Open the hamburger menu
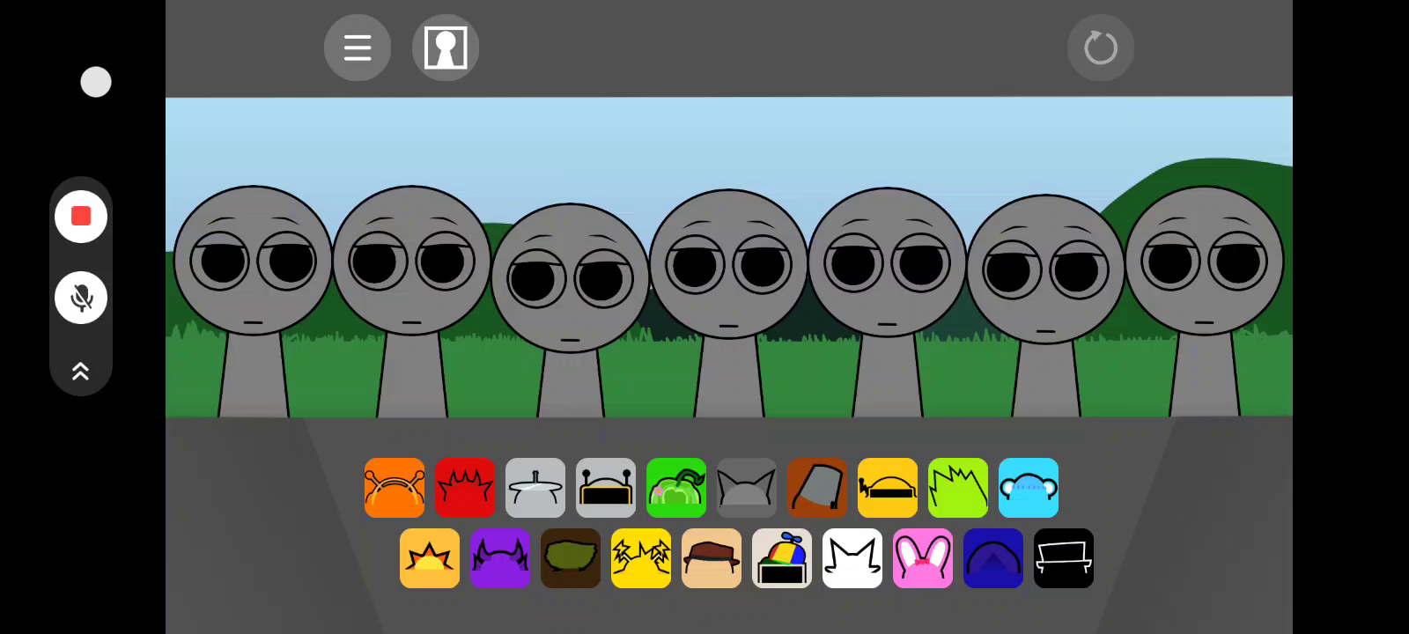1409x634 pixels. coord(358,48)
